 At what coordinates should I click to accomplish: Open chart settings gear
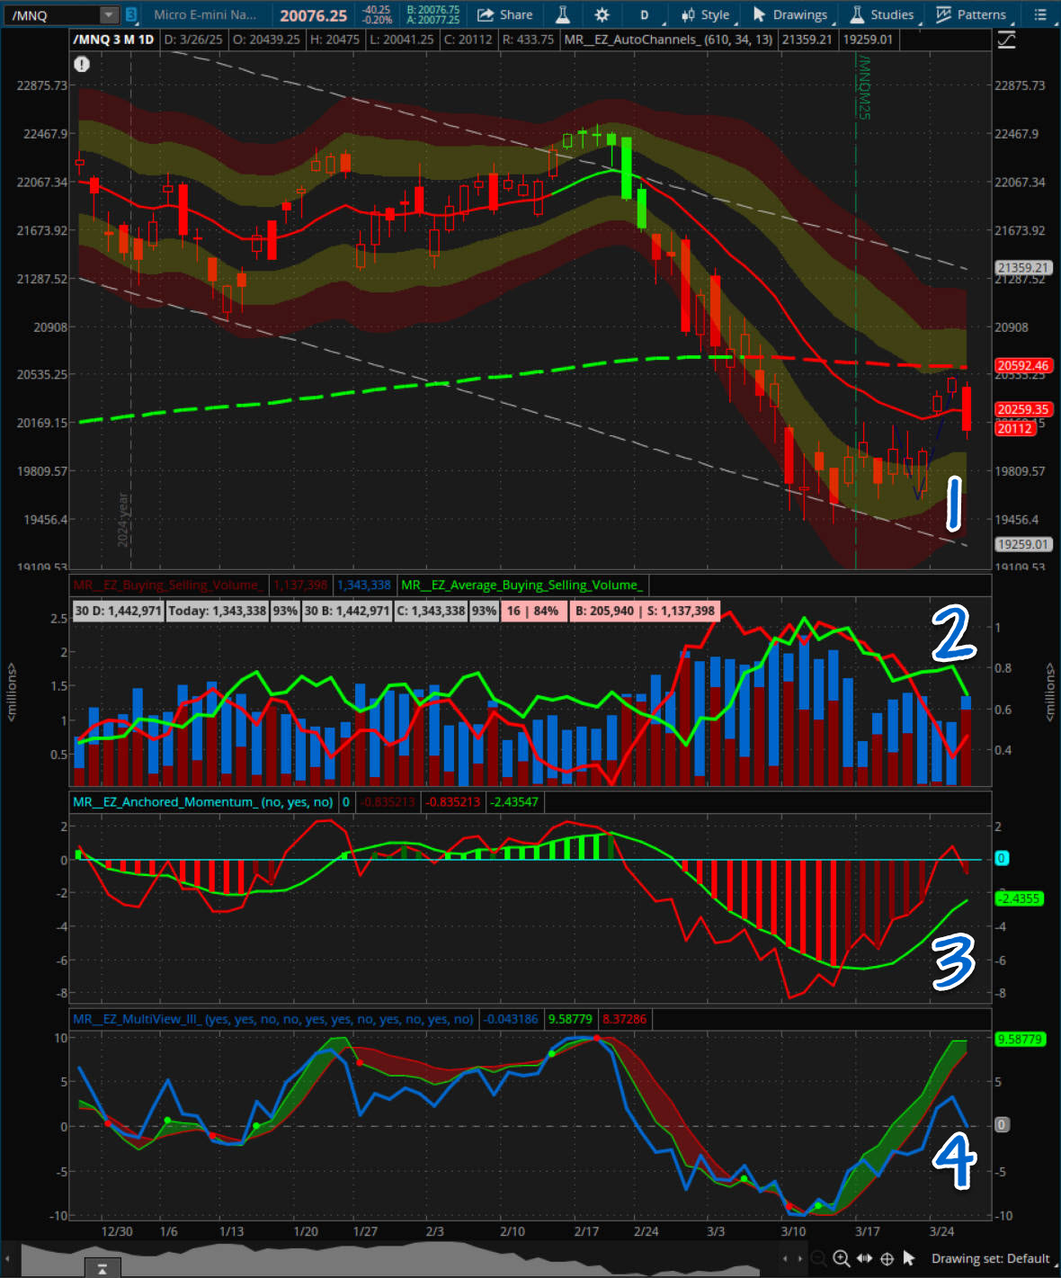click(x=602, y=14)
